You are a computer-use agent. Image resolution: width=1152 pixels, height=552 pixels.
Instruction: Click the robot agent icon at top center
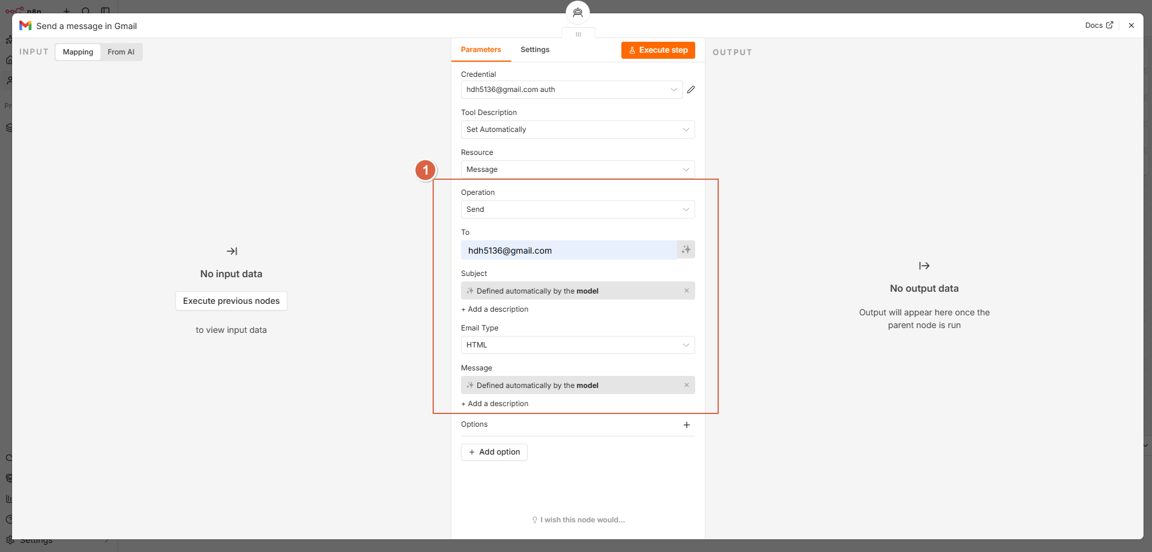(578, 13)
